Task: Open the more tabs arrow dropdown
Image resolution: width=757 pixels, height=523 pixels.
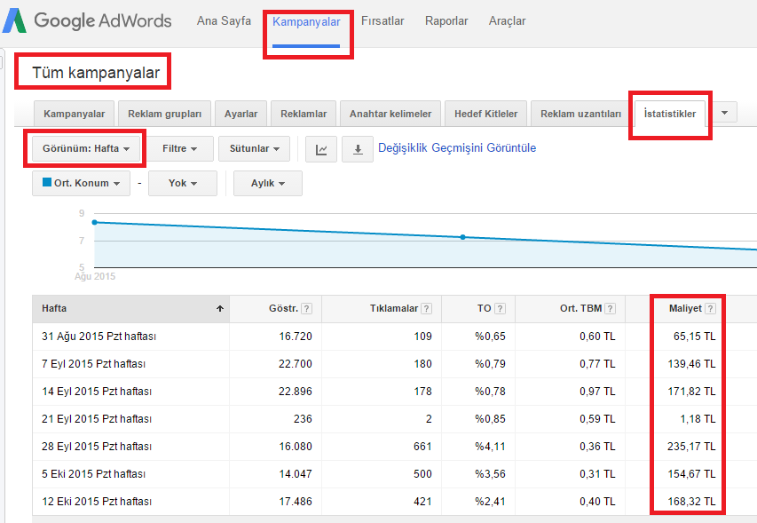Action: pos(726,113)
